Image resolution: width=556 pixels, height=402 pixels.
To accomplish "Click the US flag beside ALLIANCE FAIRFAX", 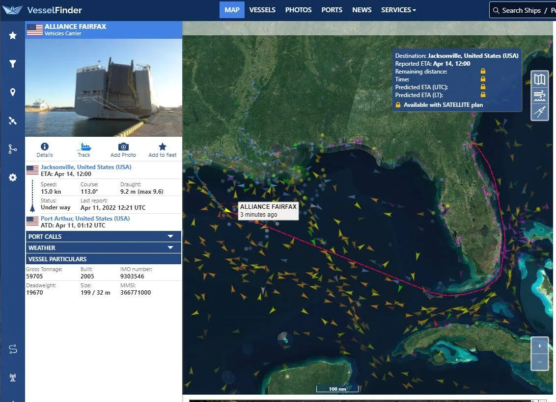I will pos(35,30).
